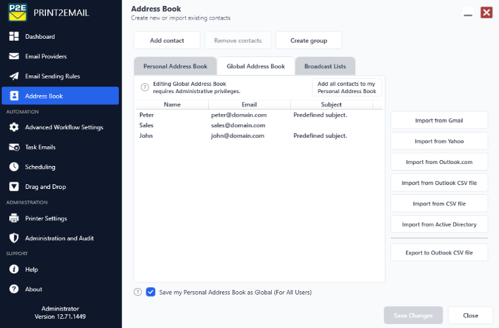Sort contacts by Subject column header

(x=332, y=104)
